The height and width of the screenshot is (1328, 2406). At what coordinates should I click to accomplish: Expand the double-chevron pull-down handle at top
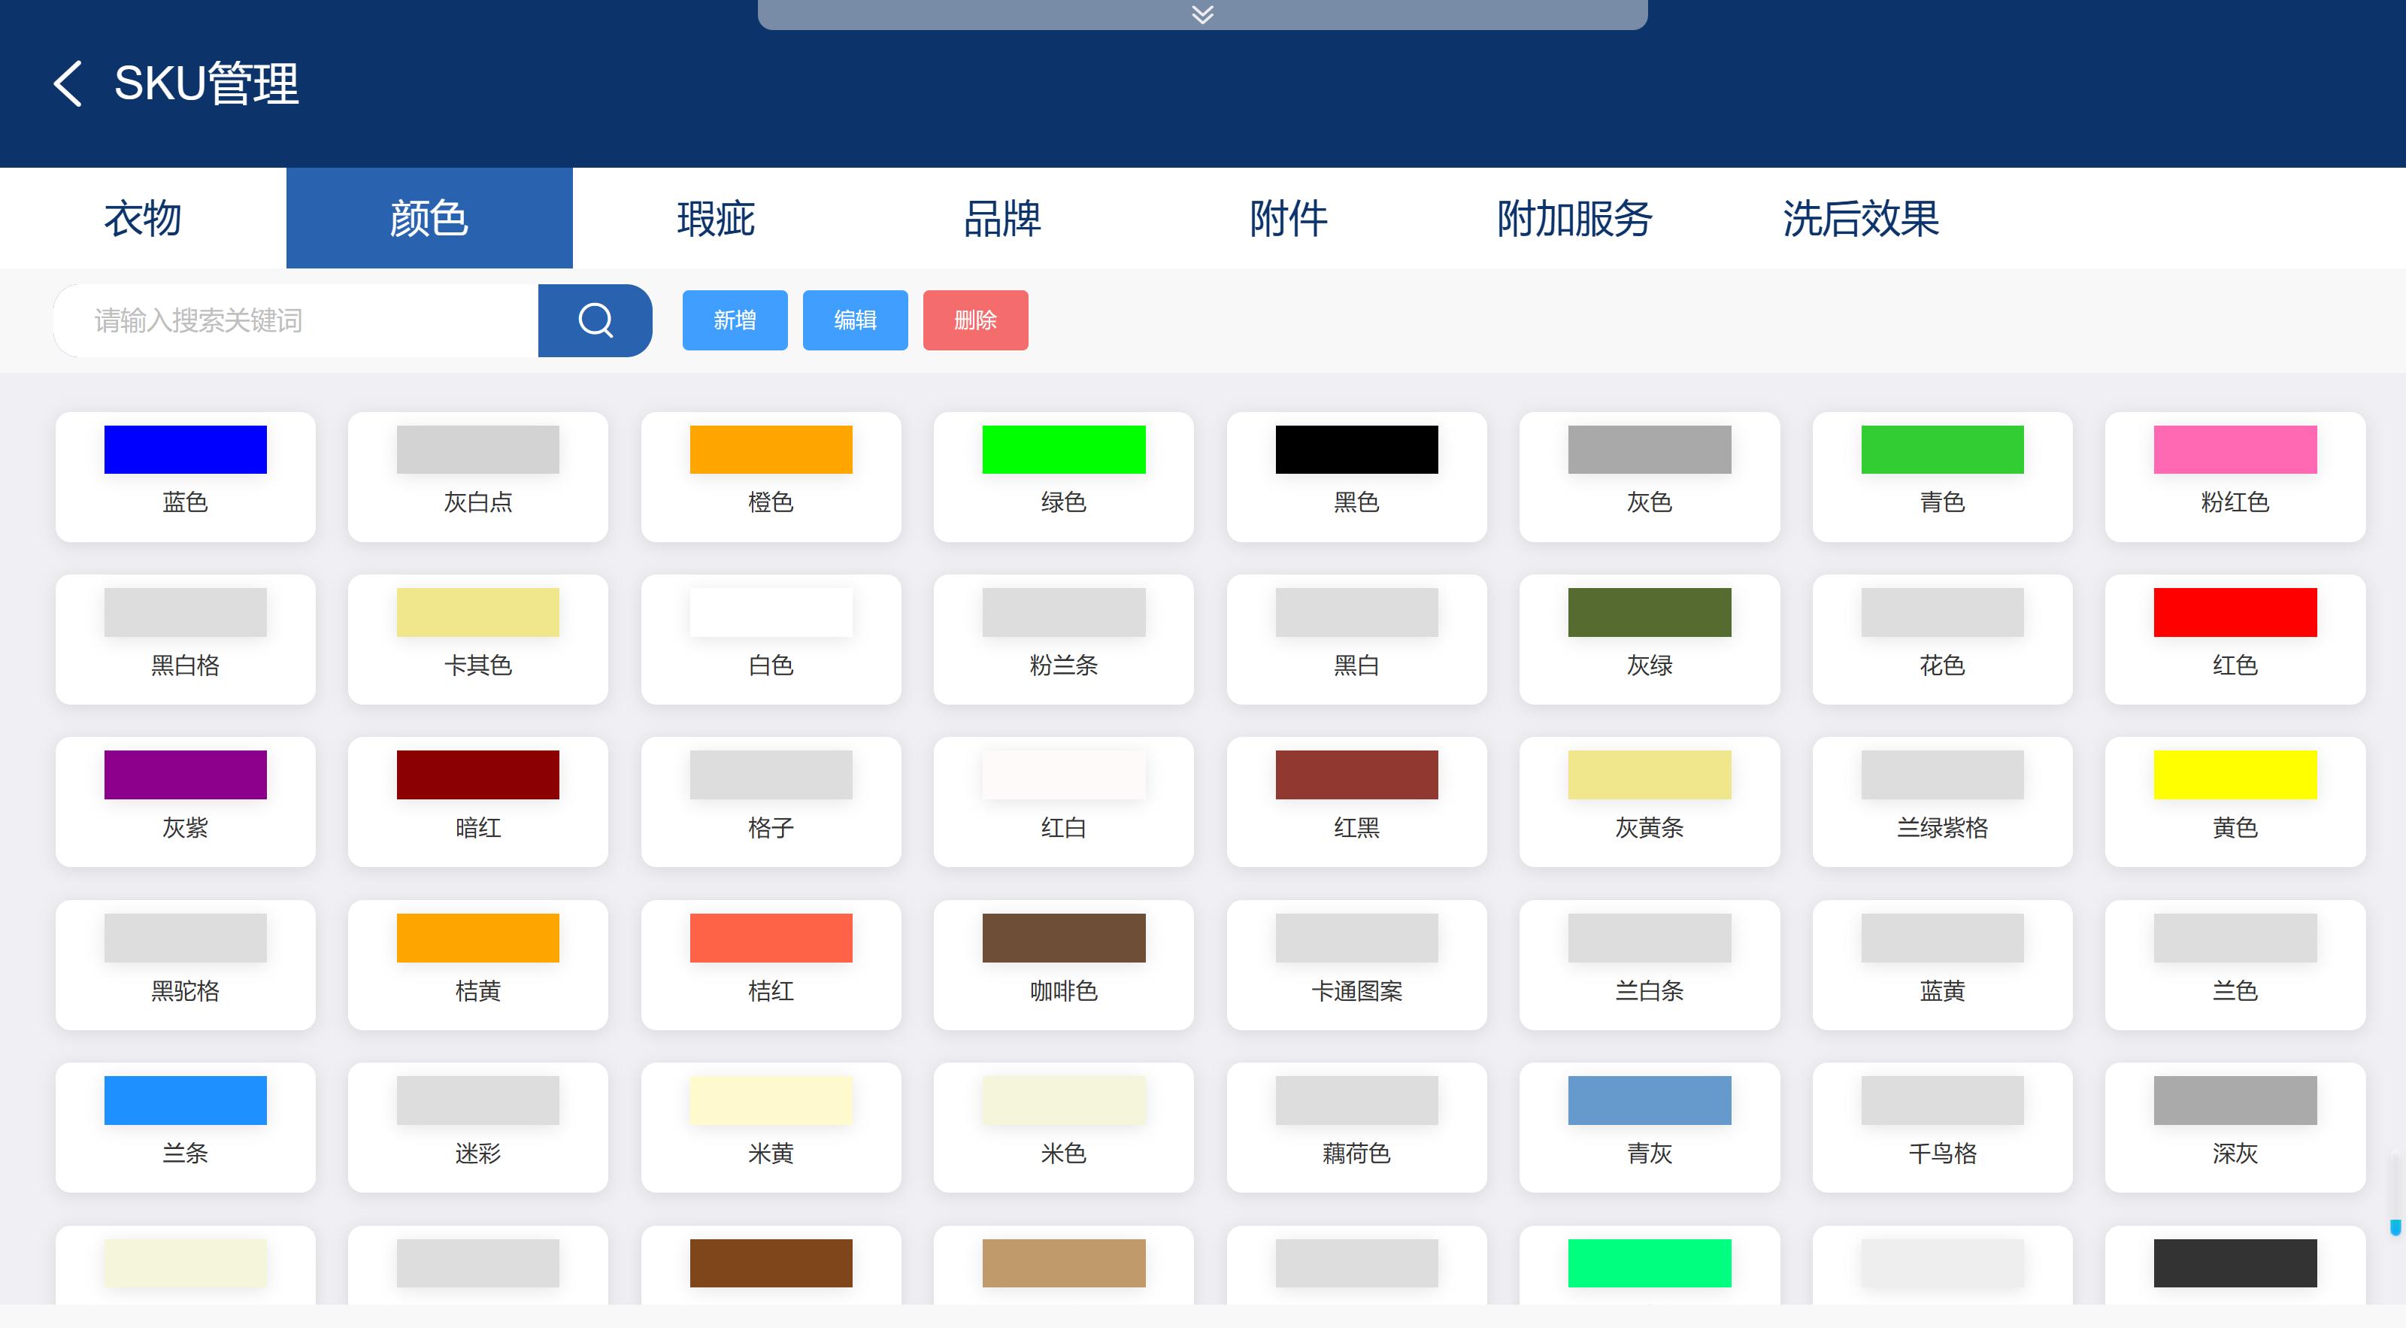point(1202,14)
